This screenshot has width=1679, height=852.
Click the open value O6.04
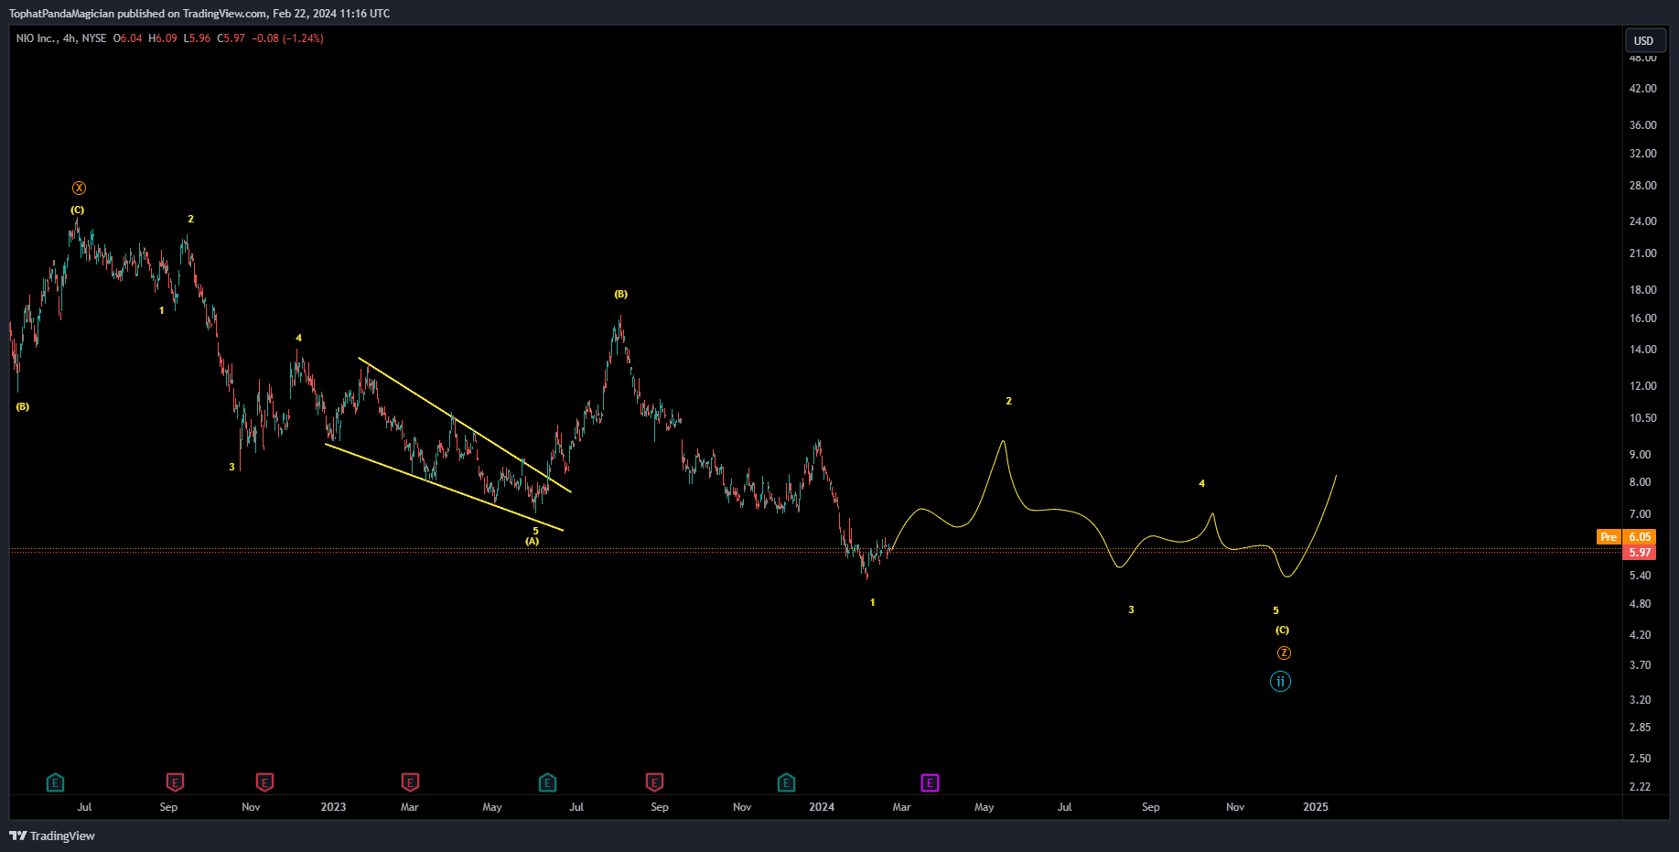click(127, 38)
